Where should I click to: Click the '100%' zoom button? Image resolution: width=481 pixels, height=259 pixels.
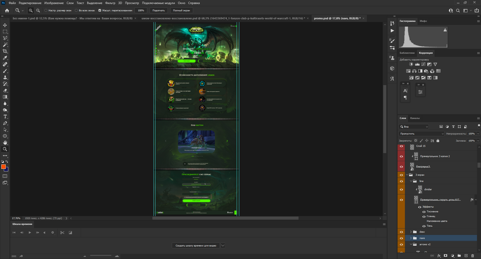click(141, 11)
